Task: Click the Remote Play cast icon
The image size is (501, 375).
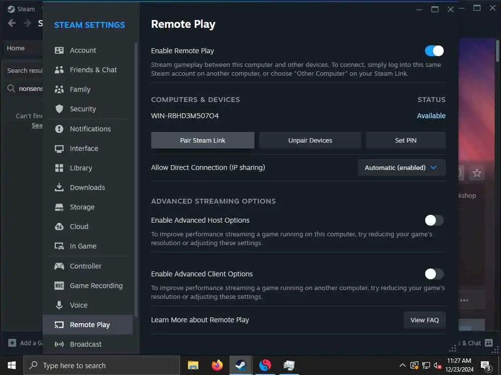Action: (x=59, y=325)
